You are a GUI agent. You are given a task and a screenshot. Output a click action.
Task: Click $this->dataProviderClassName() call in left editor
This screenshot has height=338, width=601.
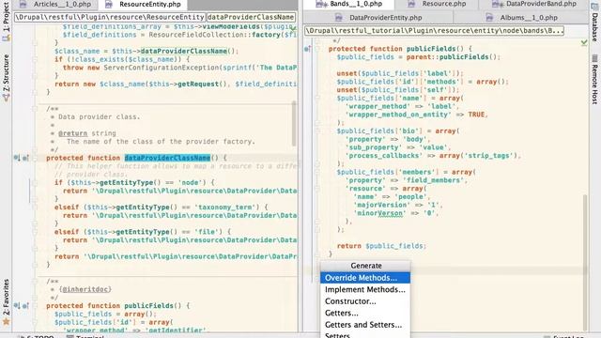click(x=176, y=51)
